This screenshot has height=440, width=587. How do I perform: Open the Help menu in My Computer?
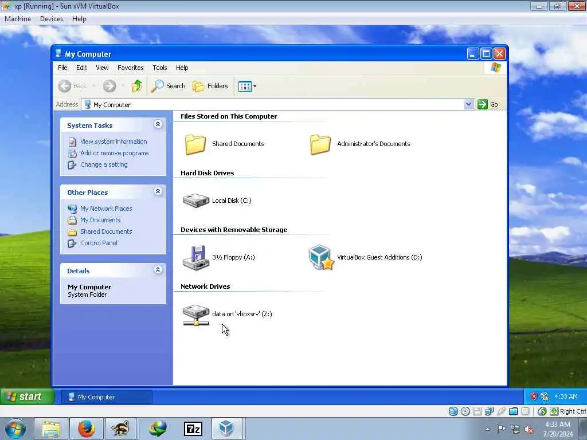tap(182, 68)
